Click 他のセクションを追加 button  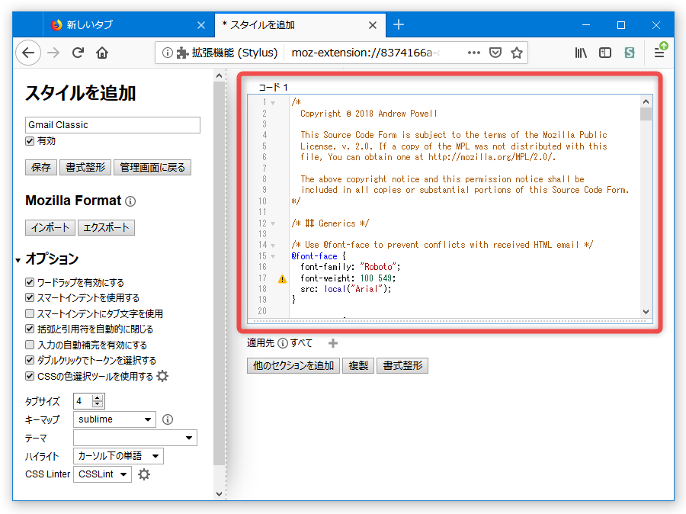point(293,365)
